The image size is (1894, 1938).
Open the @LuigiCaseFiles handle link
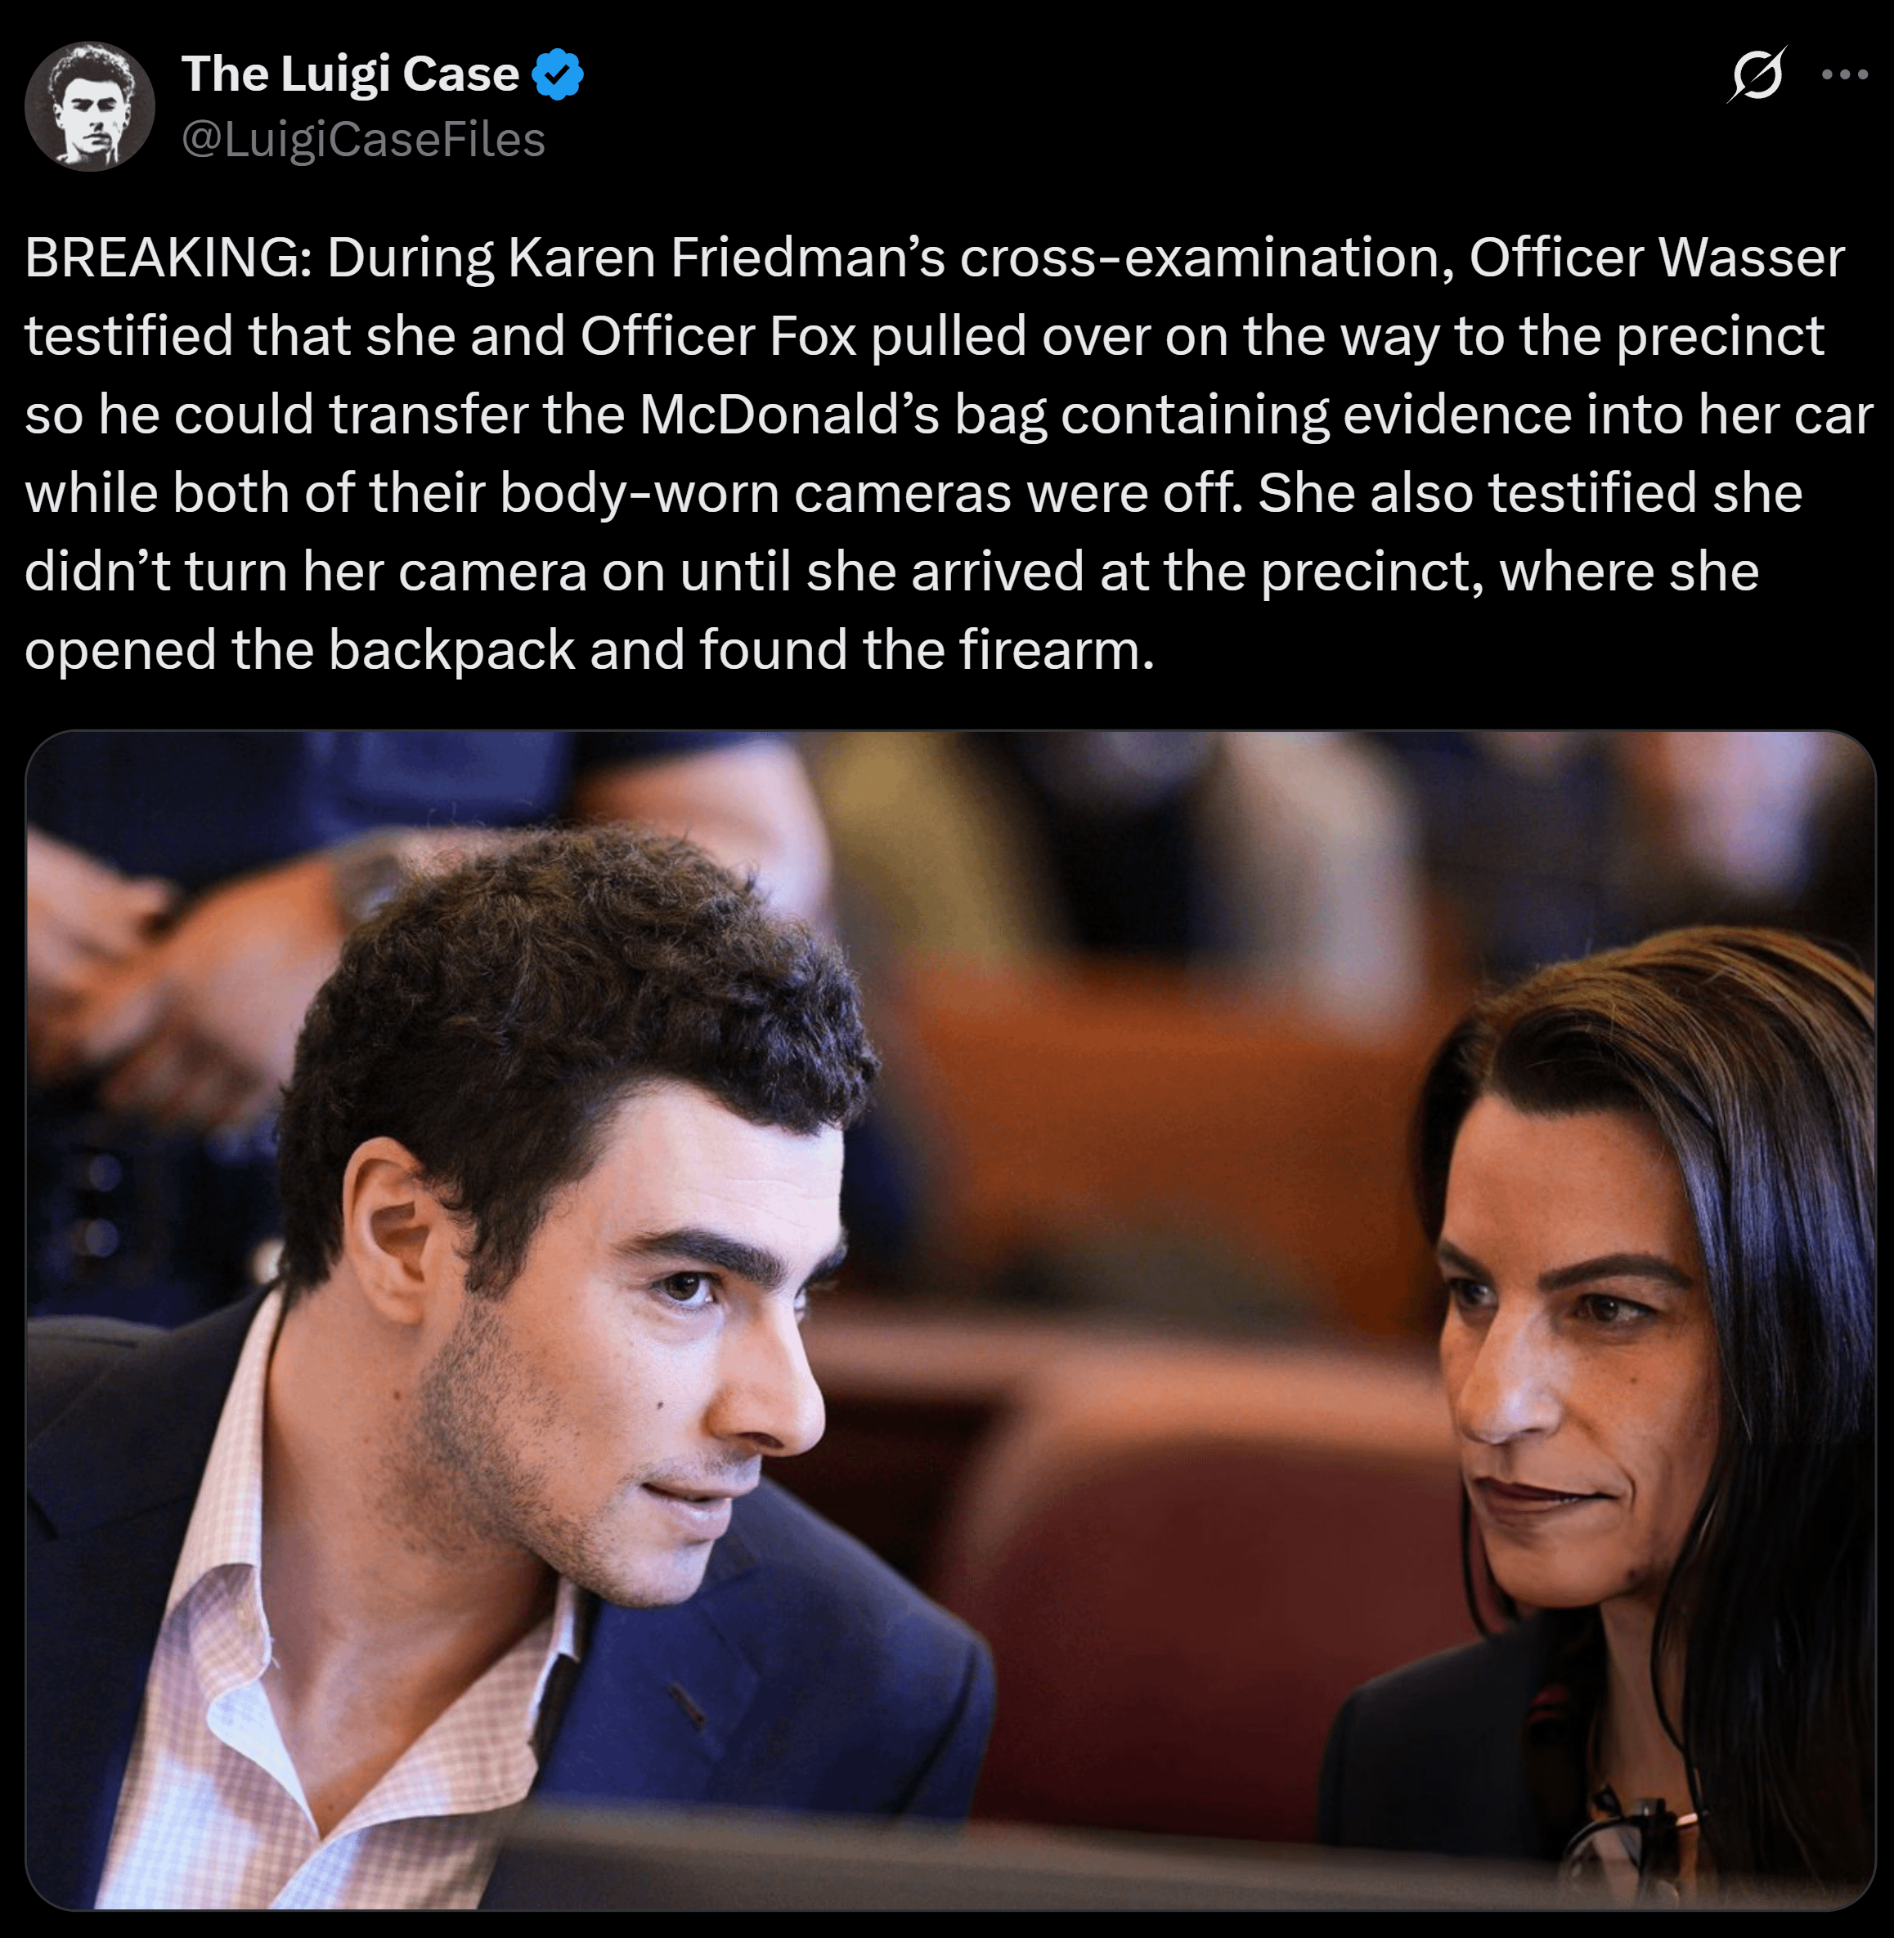point(363,139)
